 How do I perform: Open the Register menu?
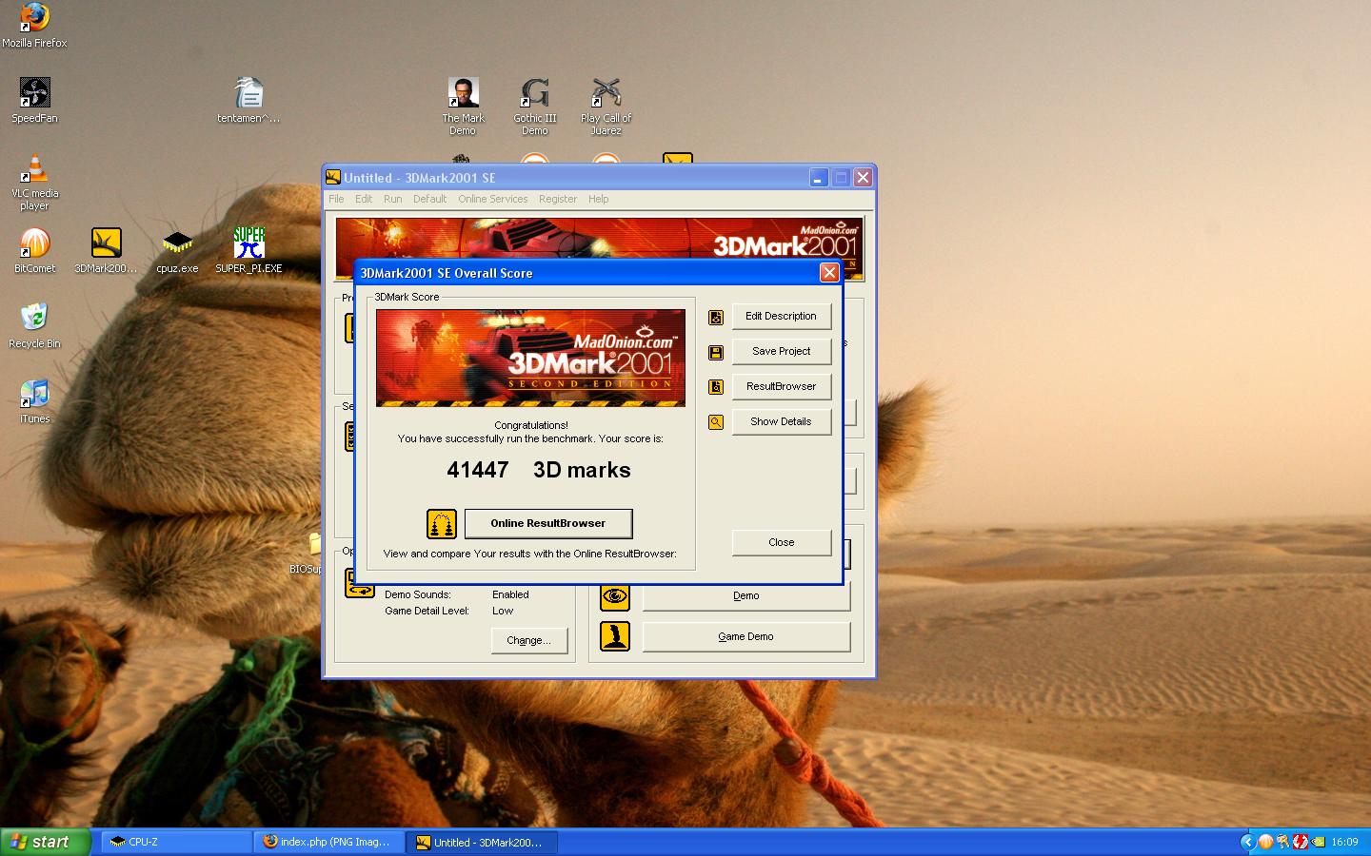(558, 199)
